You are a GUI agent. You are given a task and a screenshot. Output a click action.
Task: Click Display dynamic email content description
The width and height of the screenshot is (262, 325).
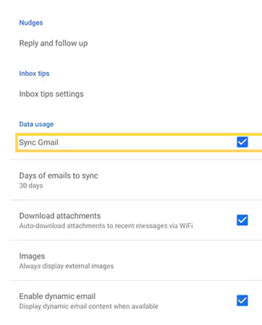[89, 306]
